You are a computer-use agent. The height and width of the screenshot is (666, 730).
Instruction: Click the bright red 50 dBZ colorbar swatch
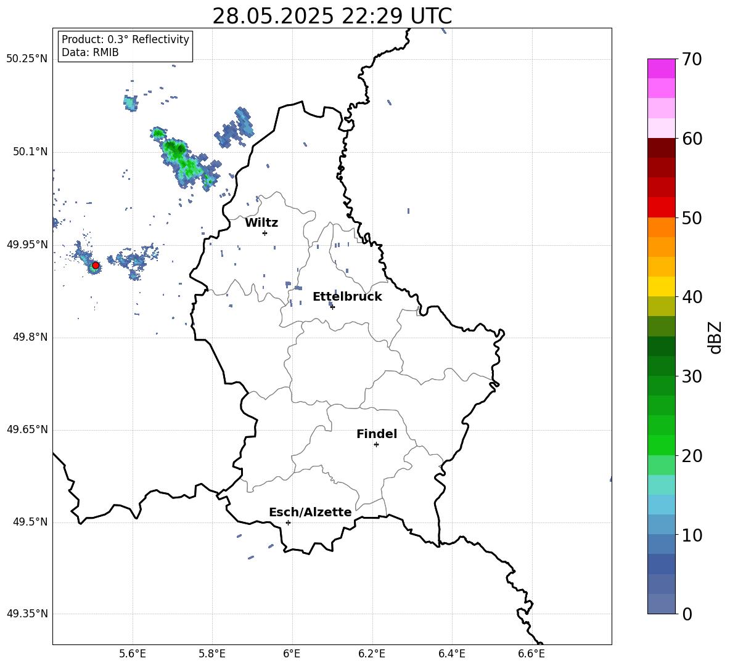(x=661, y=208)
